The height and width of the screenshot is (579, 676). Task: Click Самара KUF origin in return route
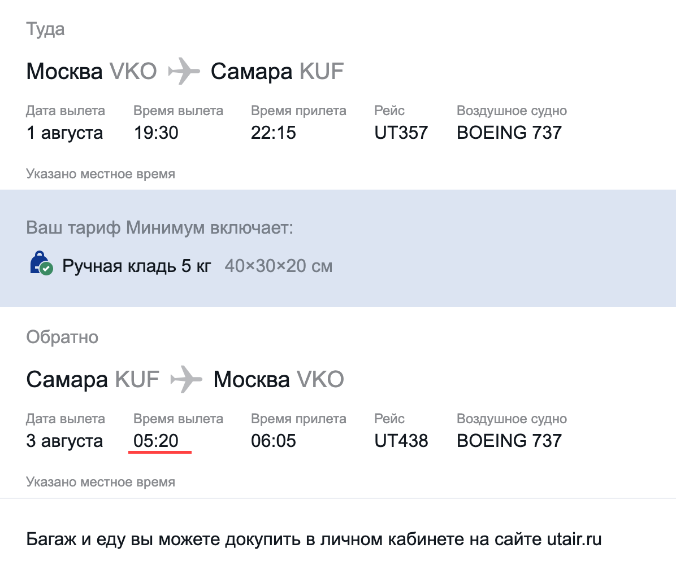[x=93, y=379]
